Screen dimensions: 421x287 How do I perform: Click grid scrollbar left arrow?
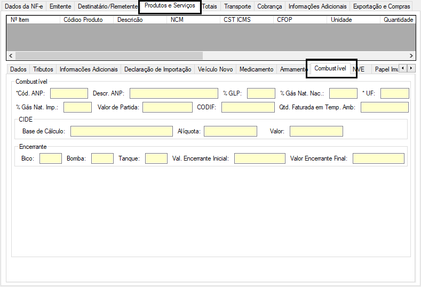[11, 55]
